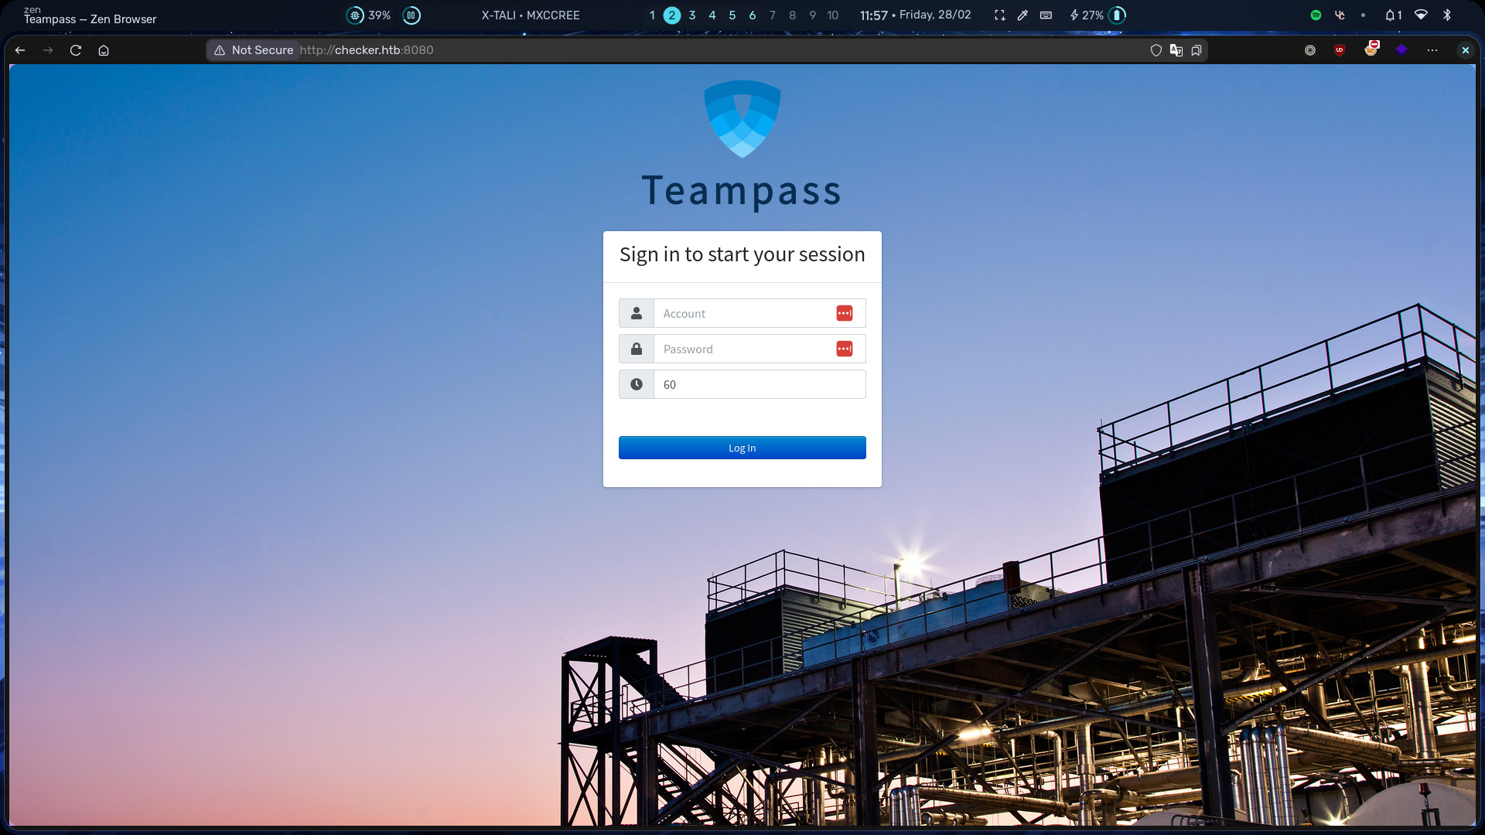Click the browser forward arrow
Viewport: 1485px width, 835px height.
point(48,50)
